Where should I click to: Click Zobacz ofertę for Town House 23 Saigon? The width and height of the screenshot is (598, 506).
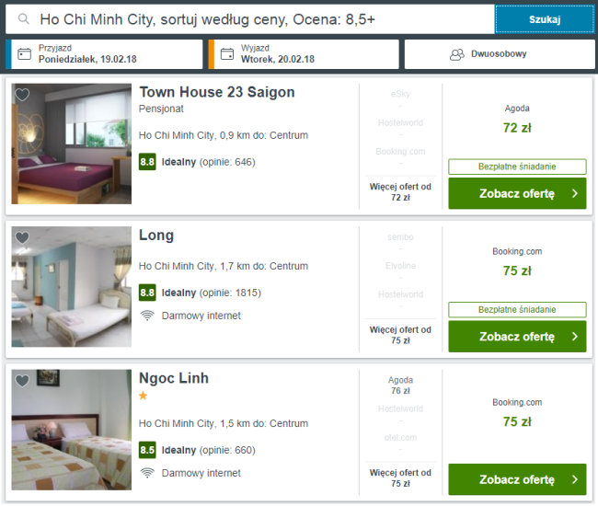point(516,194)
